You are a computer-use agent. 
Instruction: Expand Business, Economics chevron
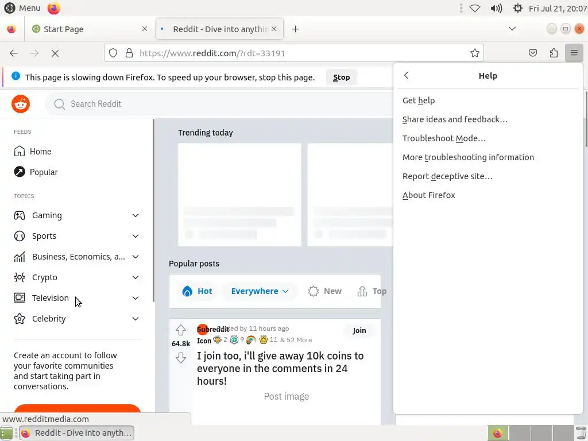[x=136, y=257]
